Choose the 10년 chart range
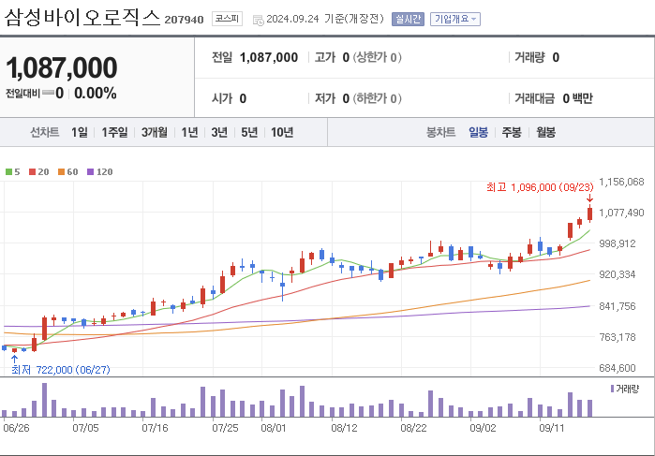The width and height of the screenshot is (655, 456). tap(282, 132)
